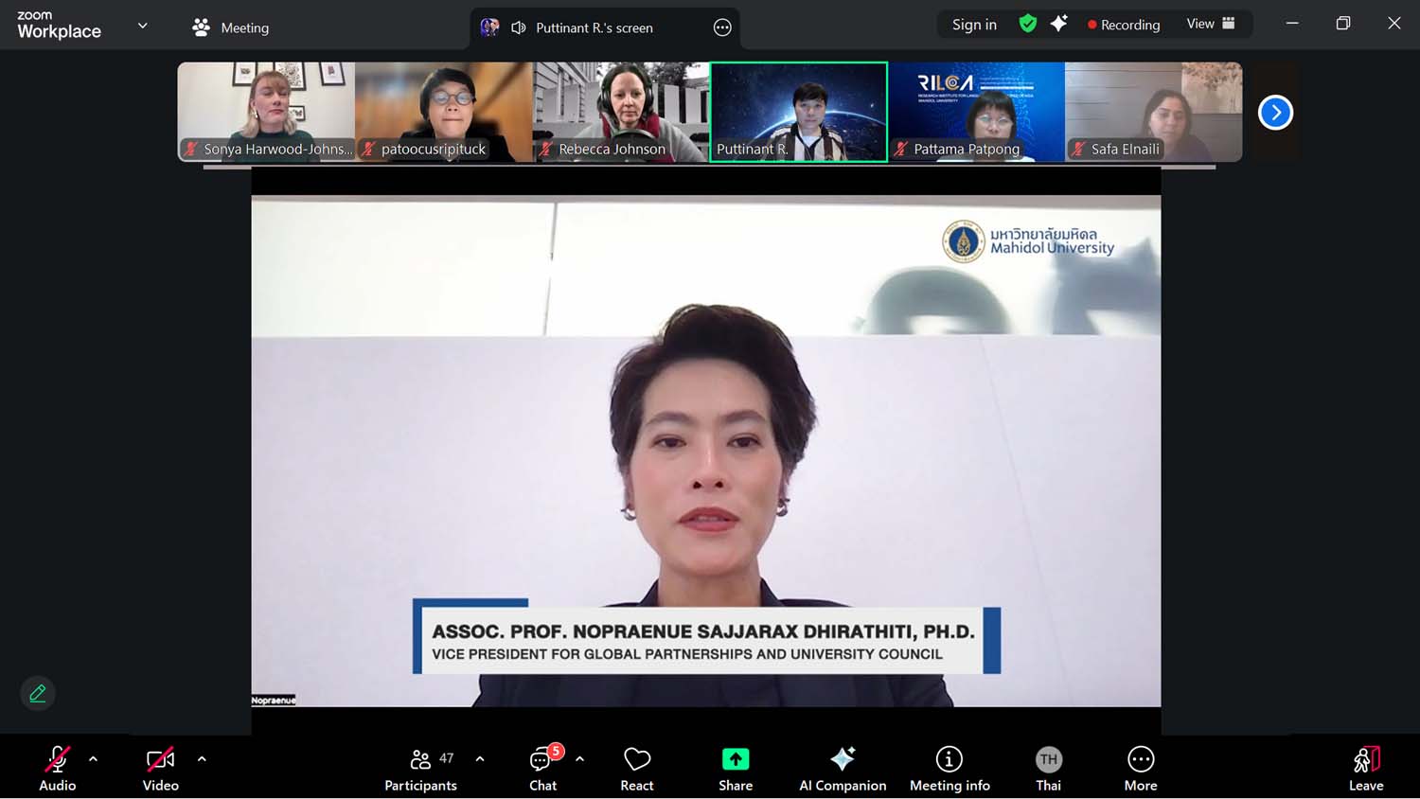The width and height of the screenshot is (1420, 799).
Task: Click the React heart icon
Action: pos(637,768)
